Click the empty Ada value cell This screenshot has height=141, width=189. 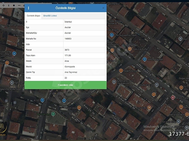coord(85,44)
